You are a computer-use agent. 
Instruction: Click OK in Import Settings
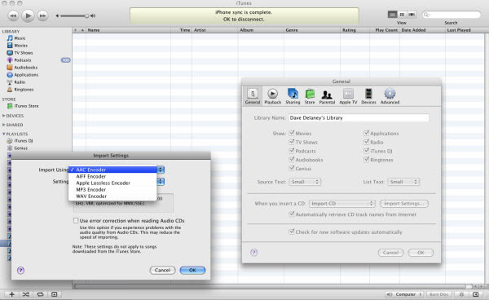coord(192,270)
